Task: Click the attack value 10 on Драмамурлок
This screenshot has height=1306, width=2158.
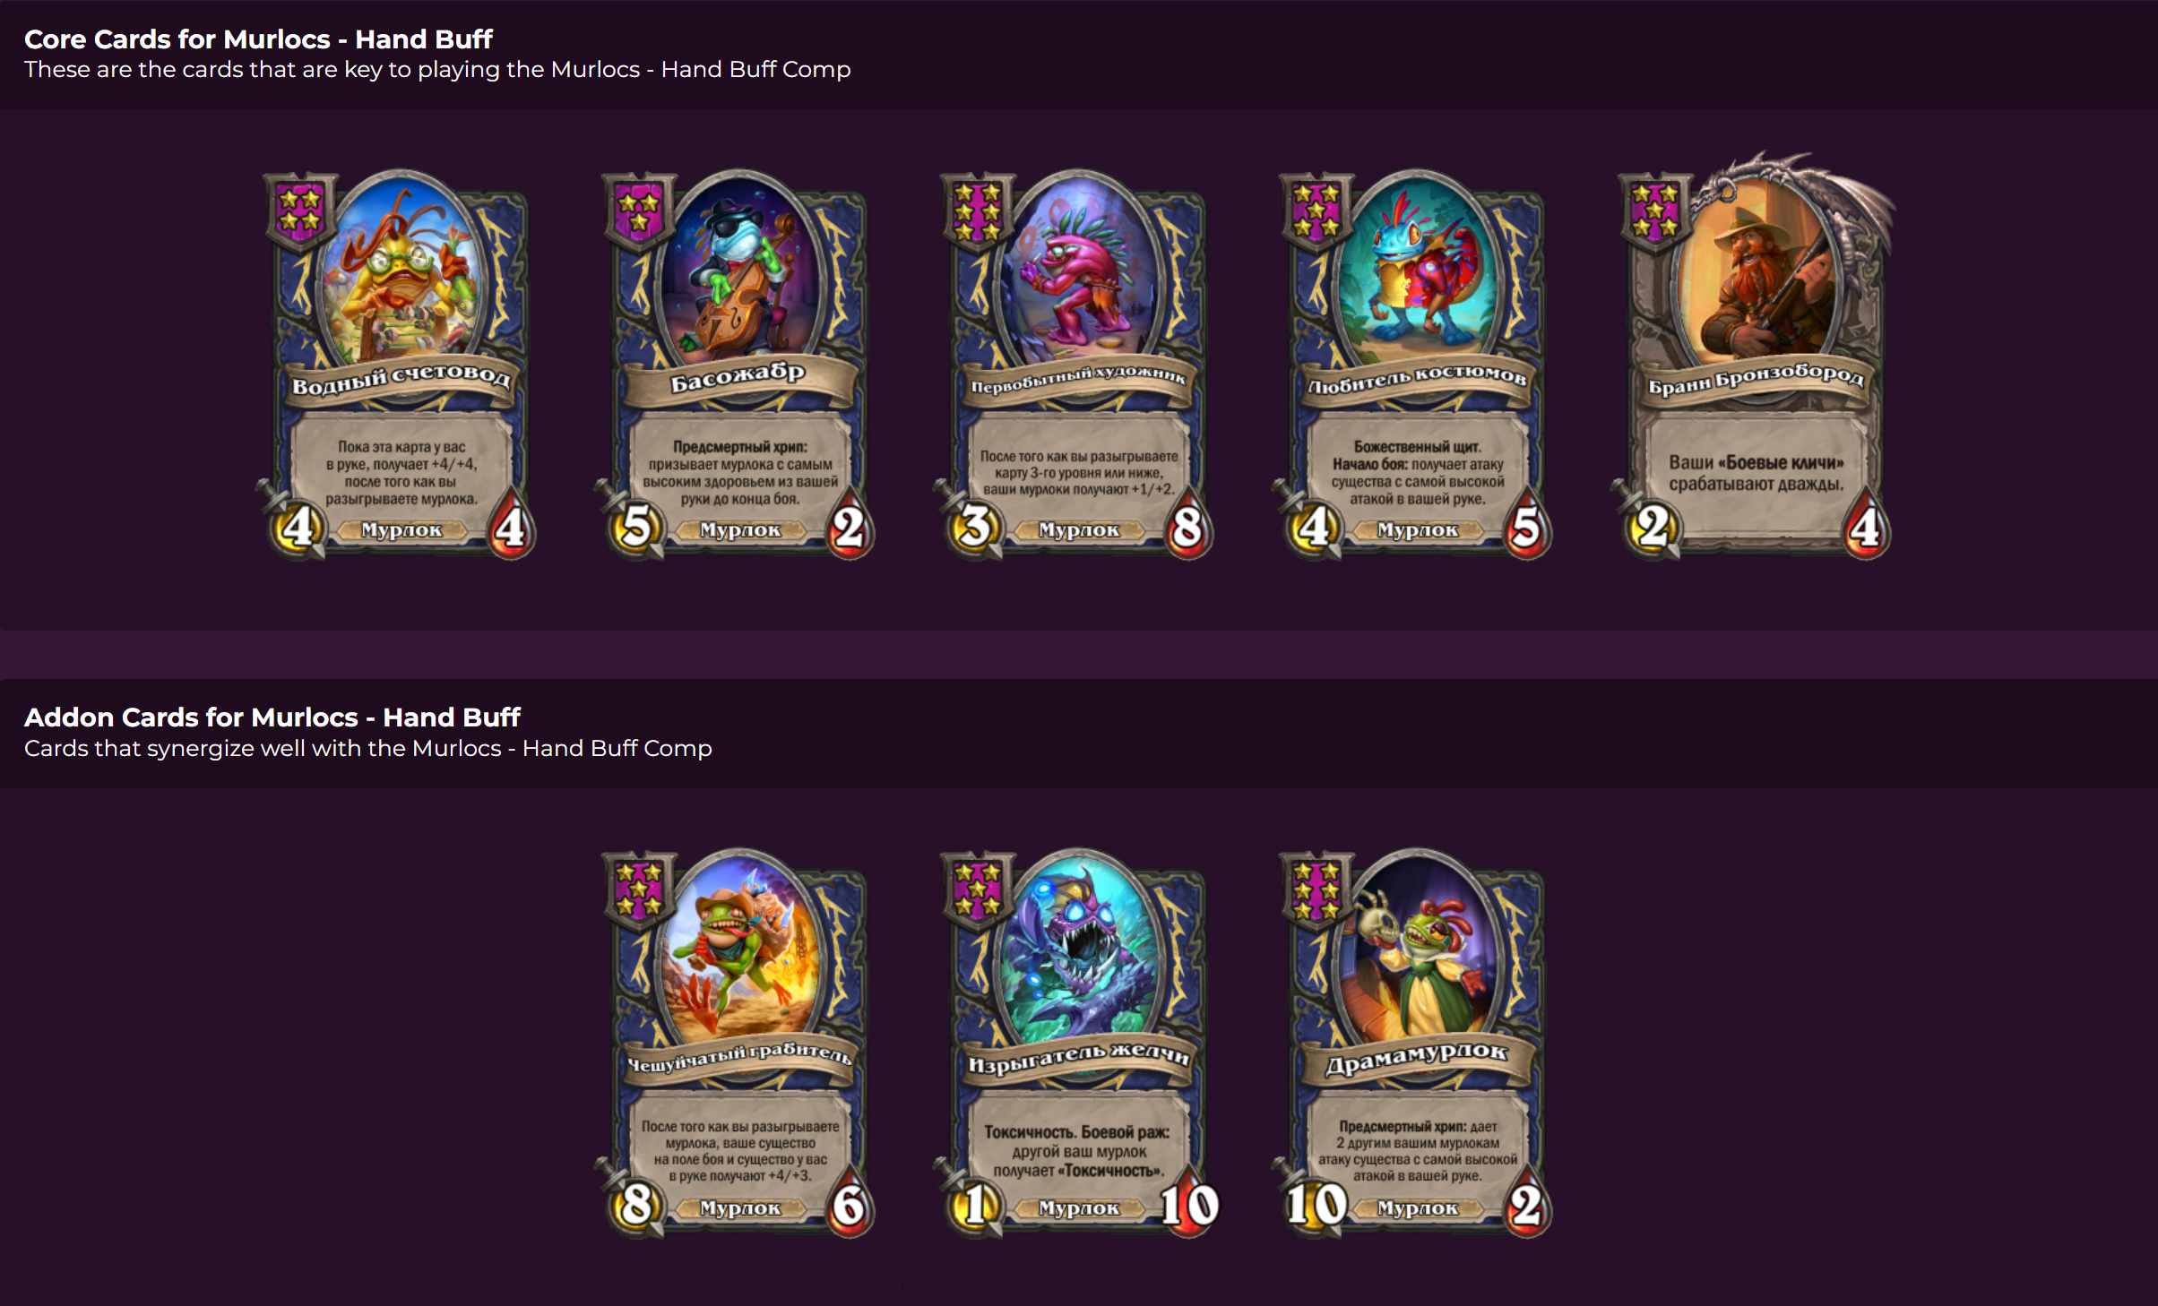Action: (1316, 1205)
